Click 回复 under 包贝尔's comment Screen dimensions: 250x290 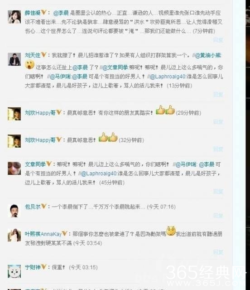tap(218, 216)
